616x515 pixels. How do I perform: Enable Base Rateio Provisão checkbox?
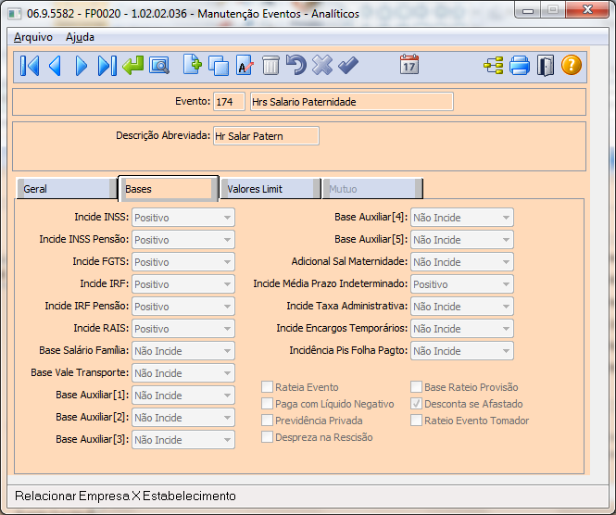coord(417,387)
